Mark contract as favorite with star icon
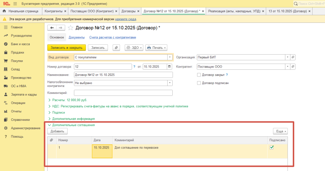The width and height of the screenshot is (325, 171). point(70,28)
